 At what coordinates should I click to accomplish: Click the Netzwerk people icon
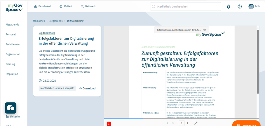[x=82, y=7]
